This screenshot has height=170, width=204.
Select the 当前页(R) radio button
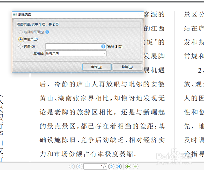20,39
